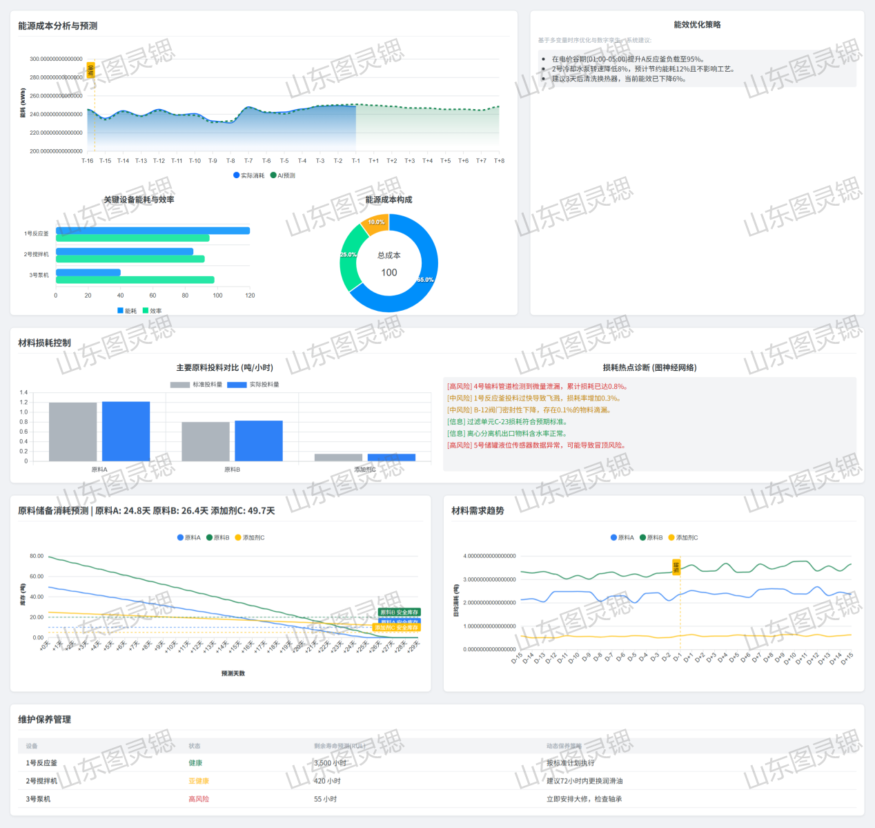Viewport: 875px width, 828px height.
Task: Open the 5号储罐液位传感器 high-risk alert
Action: (x=537, y=445)
